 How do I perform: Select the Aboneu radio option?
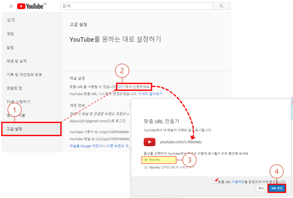[x=146, y=160]
